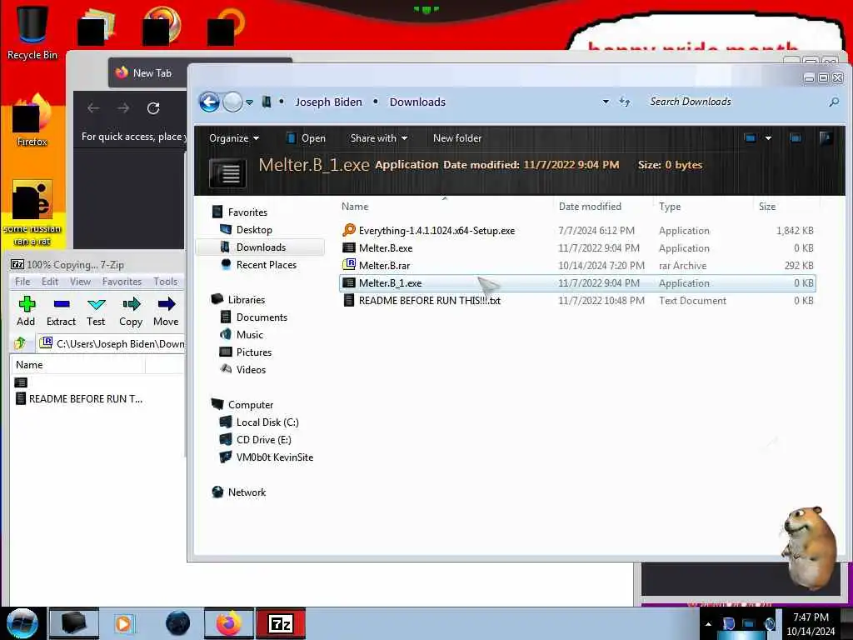Open Documents library
Screen dimensions: 853x640
(262, 317)
